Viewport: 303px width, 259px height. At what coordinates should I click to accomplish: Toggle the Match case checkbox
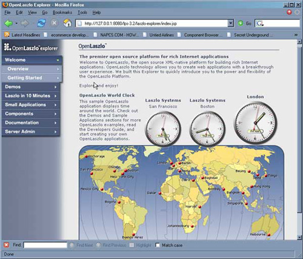158,245
